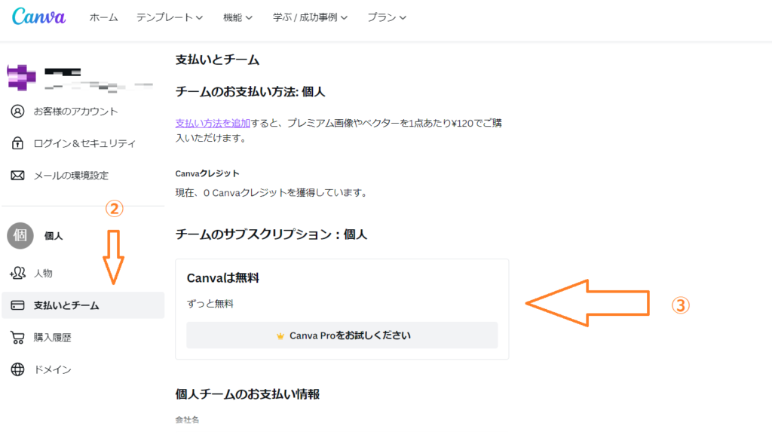
Task: Click the envelope mail icon
Action: 18,175
